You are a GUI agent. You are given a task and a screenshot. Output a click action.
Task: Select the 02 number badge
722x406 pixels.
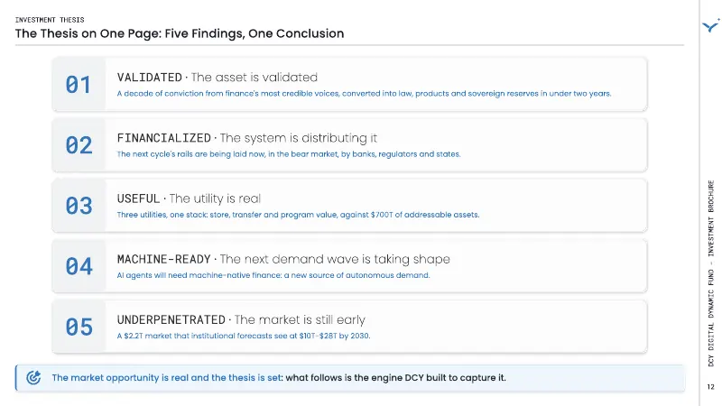click(79, 145)
